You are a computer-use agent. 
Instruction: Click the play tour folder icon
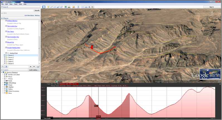(x=38, y=67)
